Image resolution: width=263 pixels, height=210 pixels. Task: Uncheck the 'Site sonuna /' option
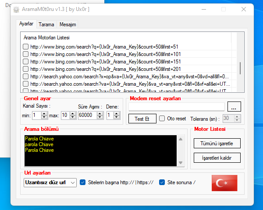tap(162, 182)
